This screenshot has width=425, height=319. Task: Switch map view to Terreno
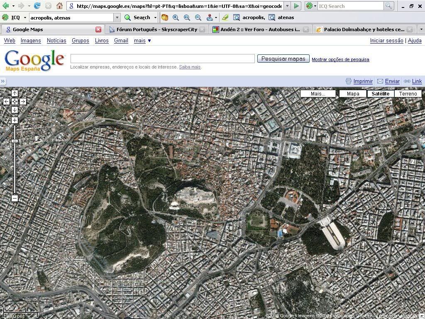[408, 93]
